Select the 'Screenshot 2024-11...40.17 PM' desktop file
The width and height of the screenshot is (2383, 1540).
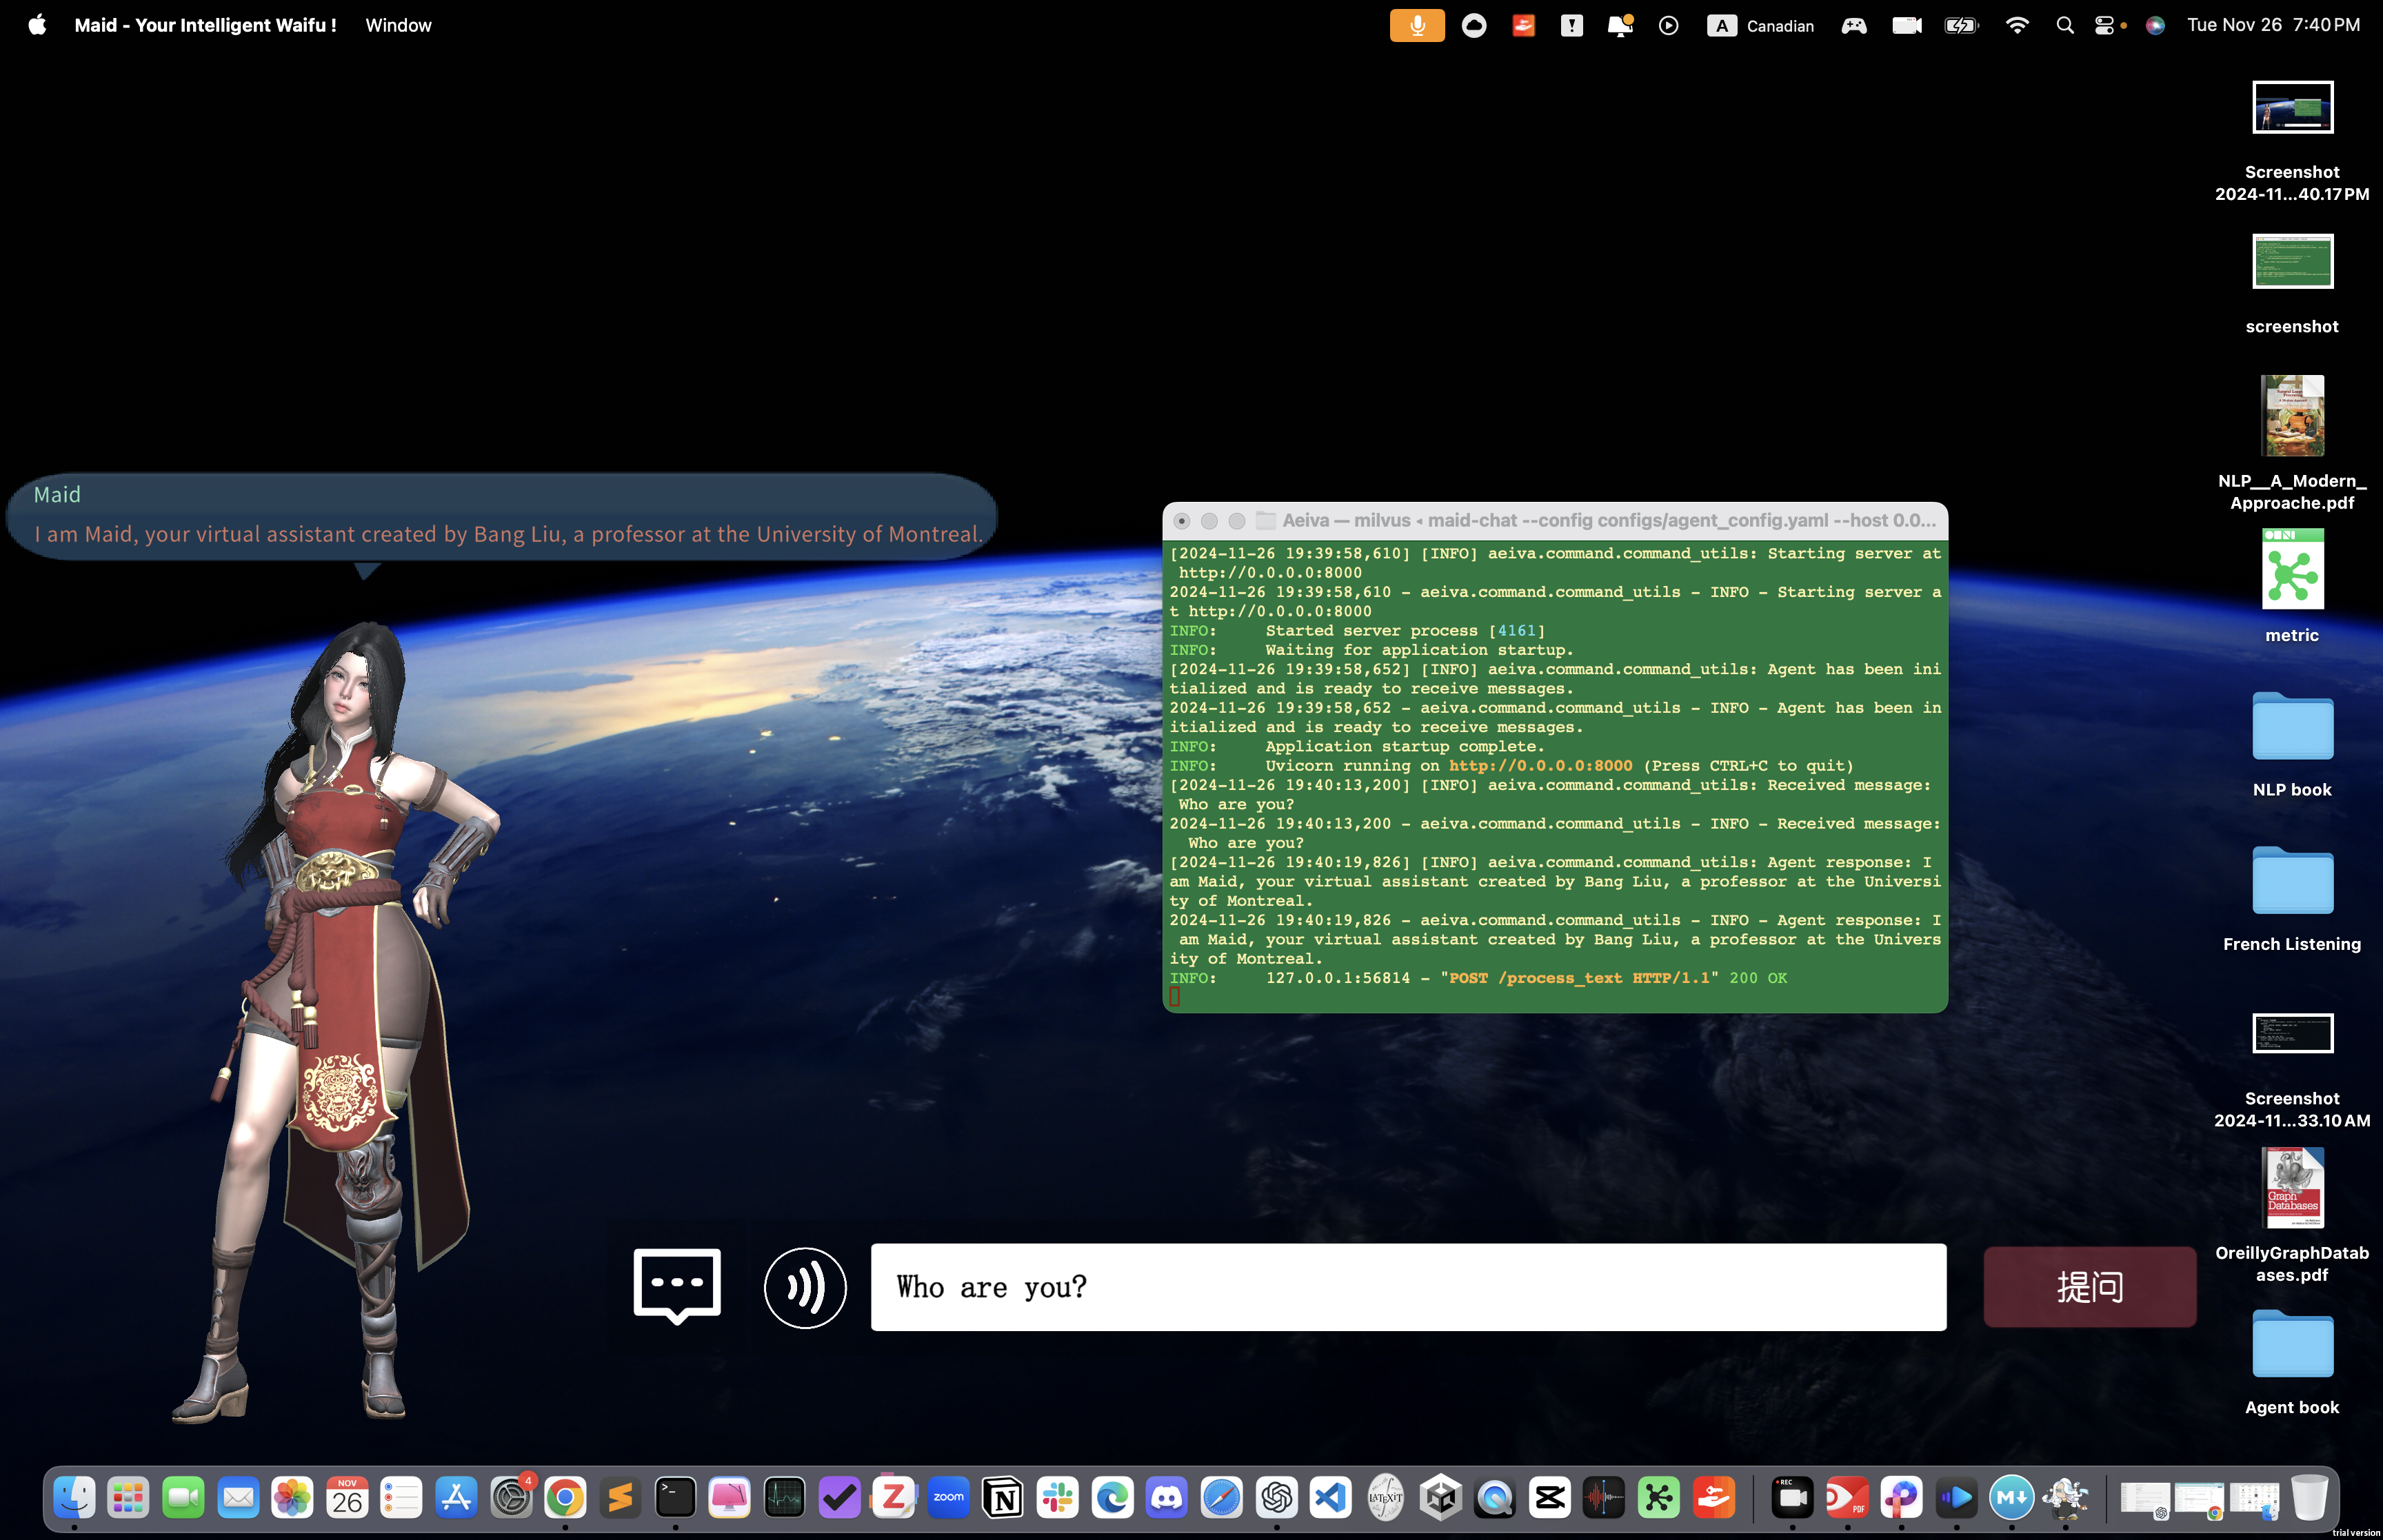coord(2292,142)
